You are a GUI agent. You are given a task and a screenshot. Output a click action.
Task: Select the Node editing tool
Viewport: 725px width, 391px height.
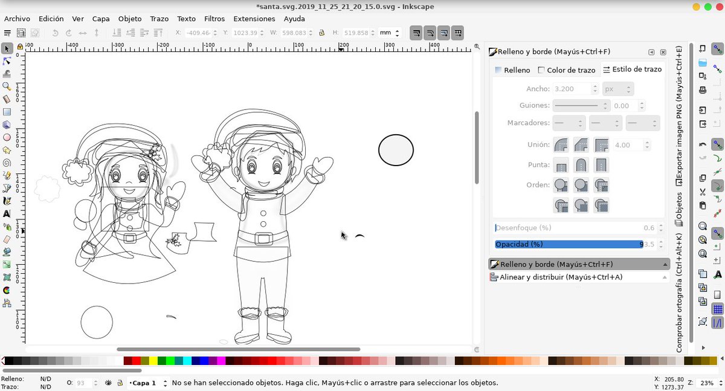pyautogui.click(x=7, y=61)
